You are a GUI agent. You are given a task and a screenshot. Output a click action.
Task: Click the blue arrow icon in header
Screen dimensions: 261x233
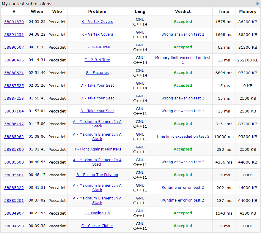click(257, 4)
